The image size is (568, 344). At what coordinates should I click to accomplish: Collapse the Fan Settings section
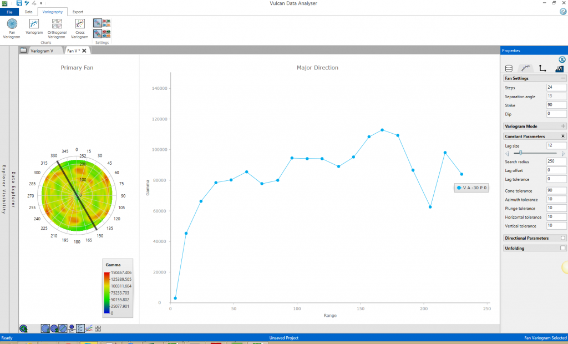[x=563, y=78]
